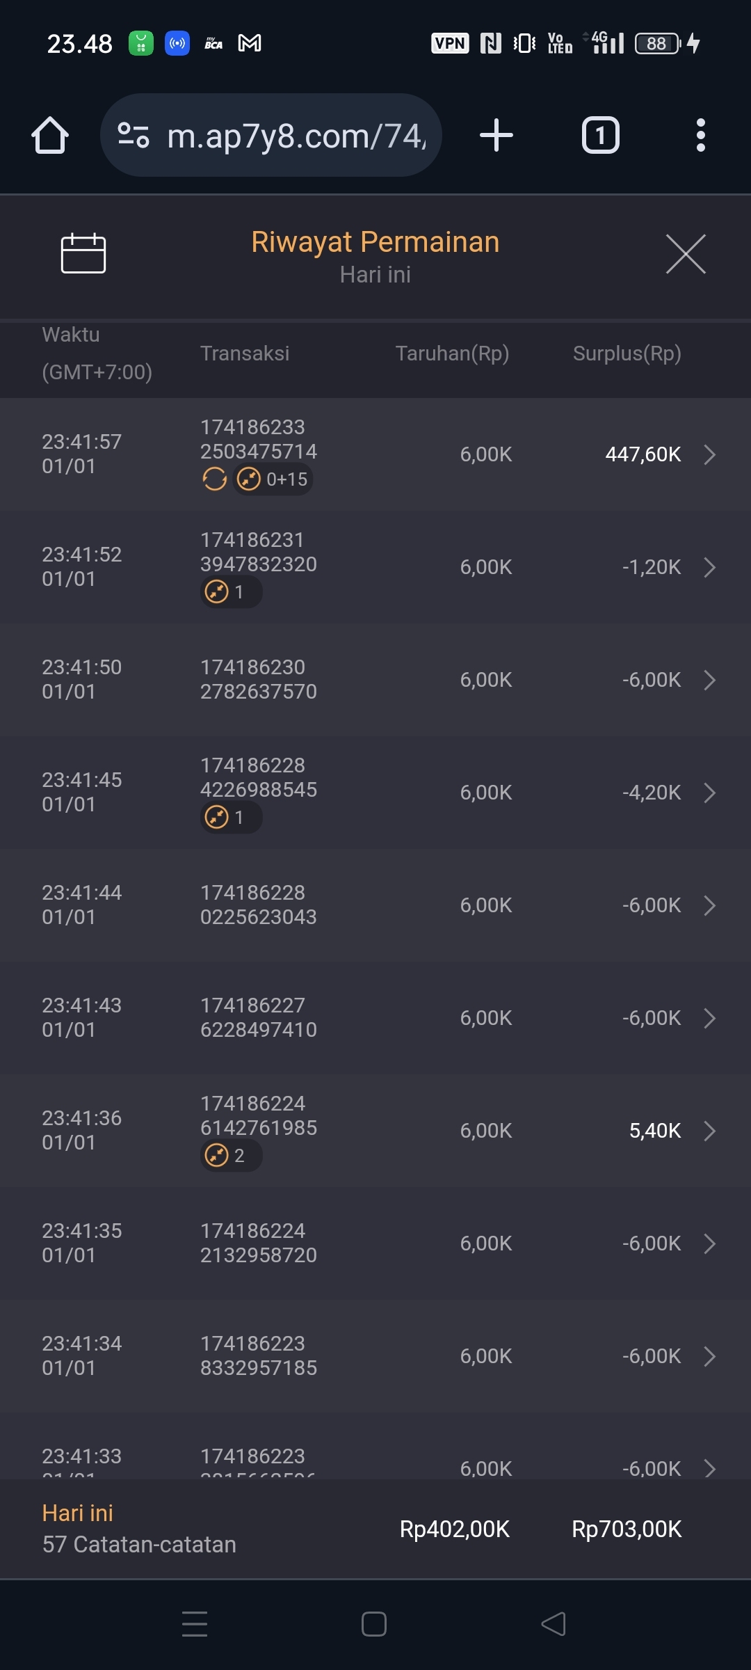Expand details for the -1,20K surplus entry

[x=709, y=567]
